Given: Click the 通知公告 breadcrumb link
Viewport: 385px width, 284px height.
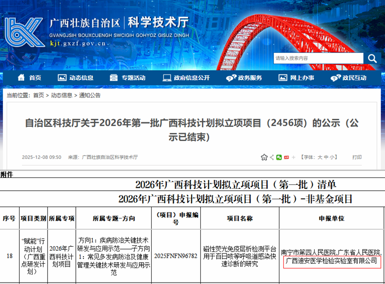Looking at the screenshot, I should pyautogui.click(x=90, y=95).
